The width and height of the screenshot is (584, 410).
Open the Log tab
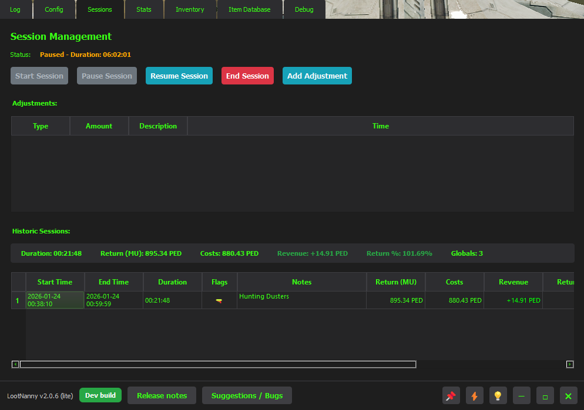(15, 9)
